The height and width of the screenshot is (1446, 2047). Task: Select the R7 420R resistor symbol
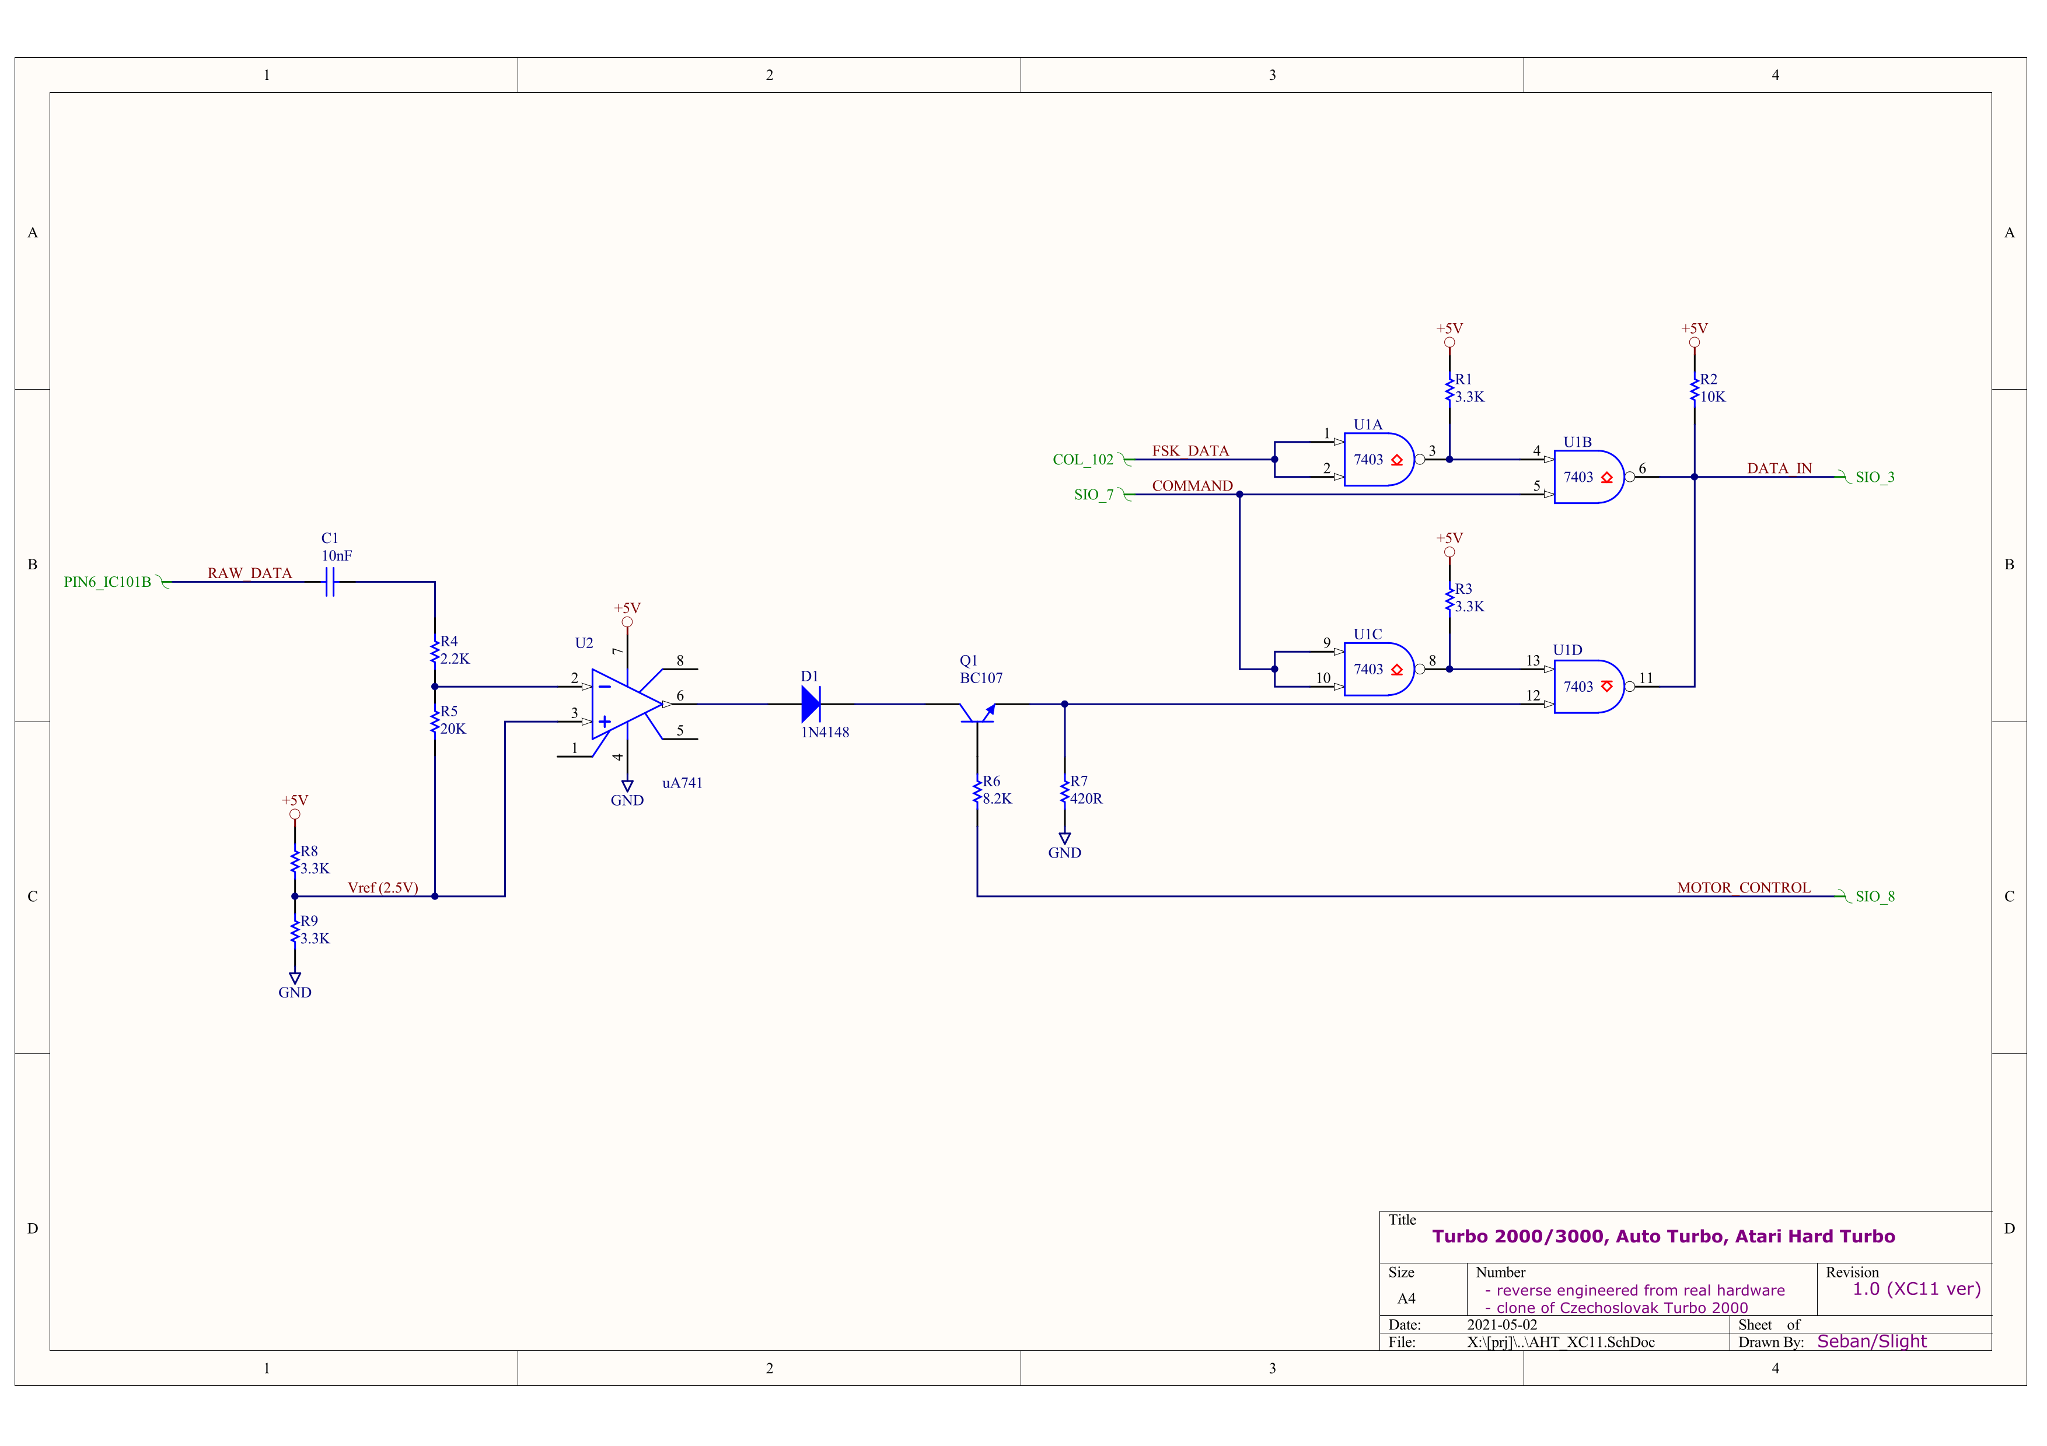pyautogui.click(x=1064, y=791)
